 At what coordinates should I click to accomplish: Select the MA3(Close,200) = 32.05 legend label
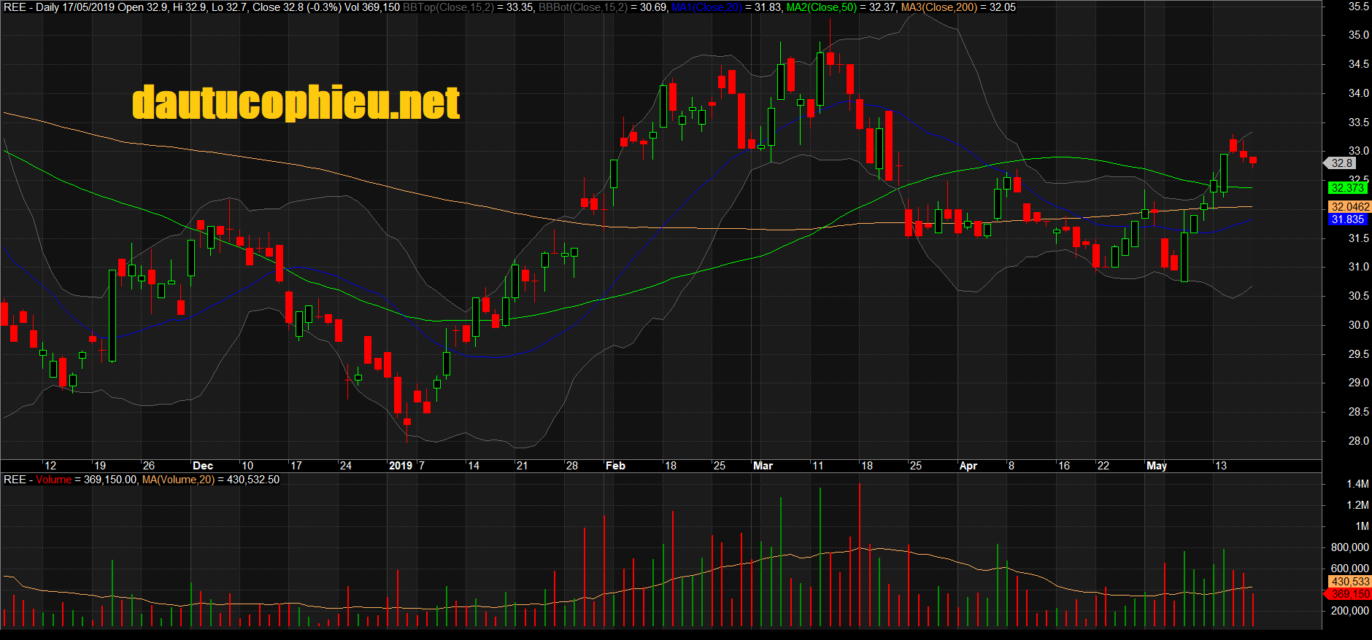(x=958, y=7)
